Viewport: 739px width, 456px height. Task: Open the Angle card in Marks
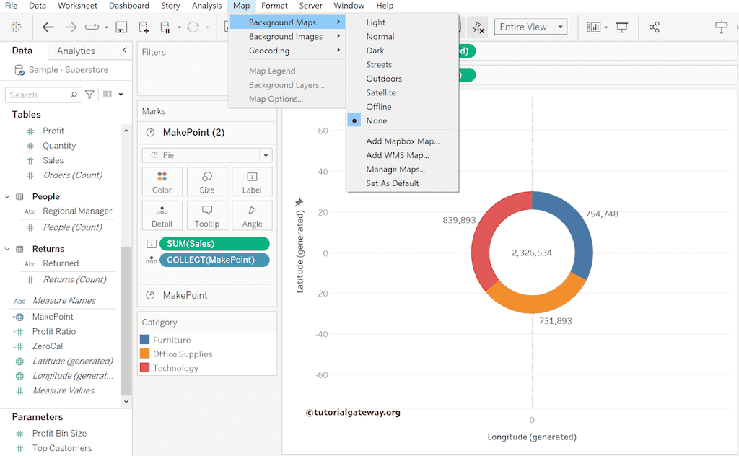click(x=252, y=215)
